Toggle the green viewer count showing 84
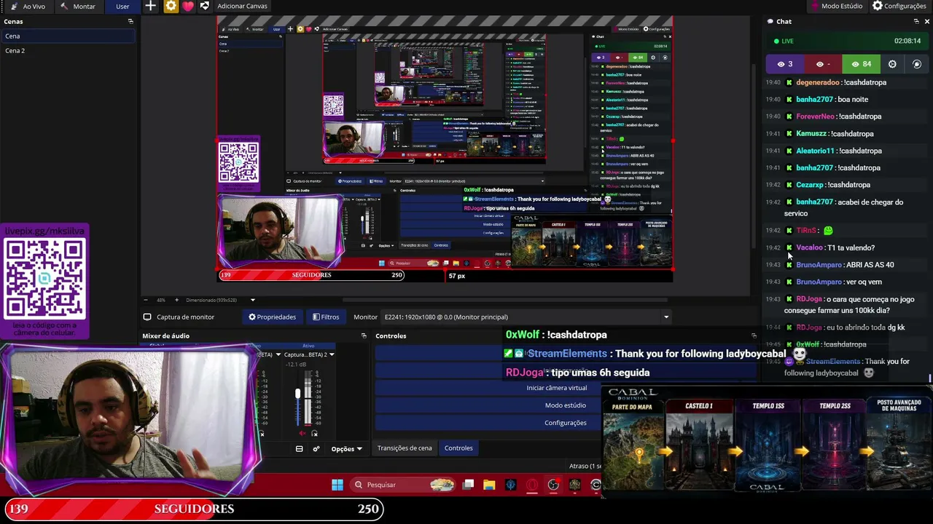The width and height of the screenshot is (933, 524). click(862, 64)
